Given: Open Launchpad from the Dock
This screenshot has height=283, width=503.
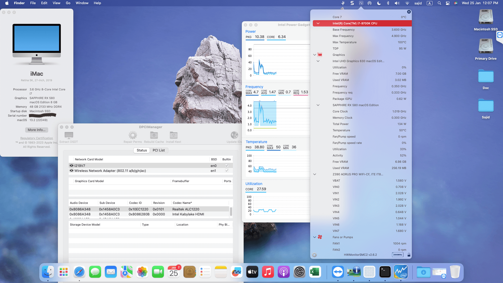Looking at the screenshot, I should [x=63, y=272].
